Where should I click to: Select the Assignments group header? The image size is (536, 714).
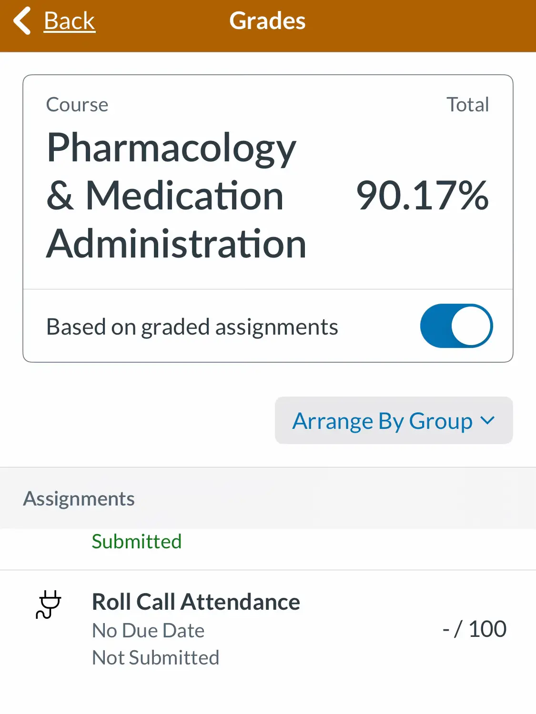pyautogui.click(x=79, y=498)
